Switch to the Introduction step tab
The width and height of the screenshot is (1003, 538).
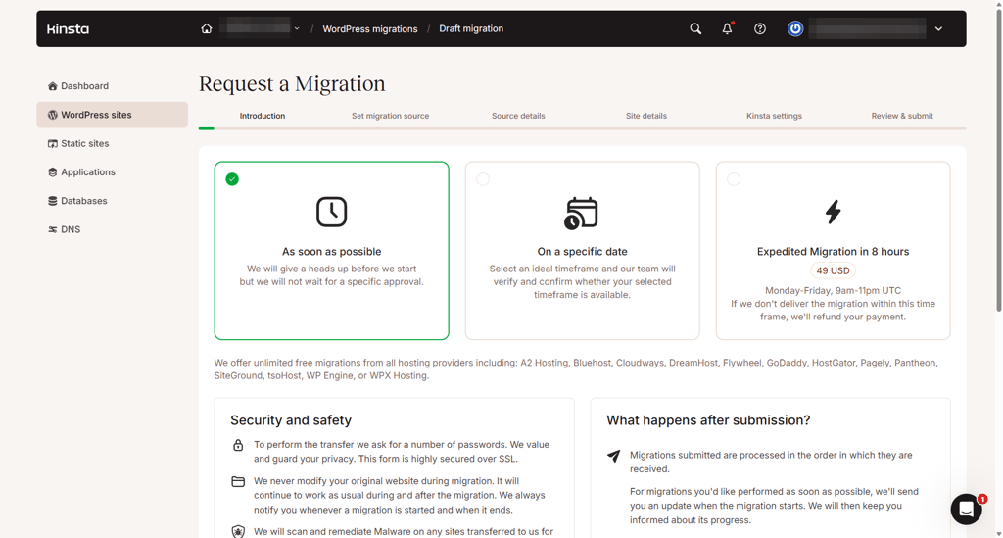(263, 116)
